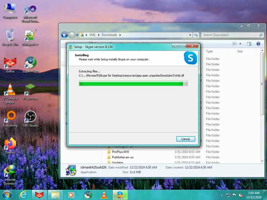The height and width of the screenshot is (200, 267).
Task: Click the Explorer search magnifier icon
Action: 261,35
